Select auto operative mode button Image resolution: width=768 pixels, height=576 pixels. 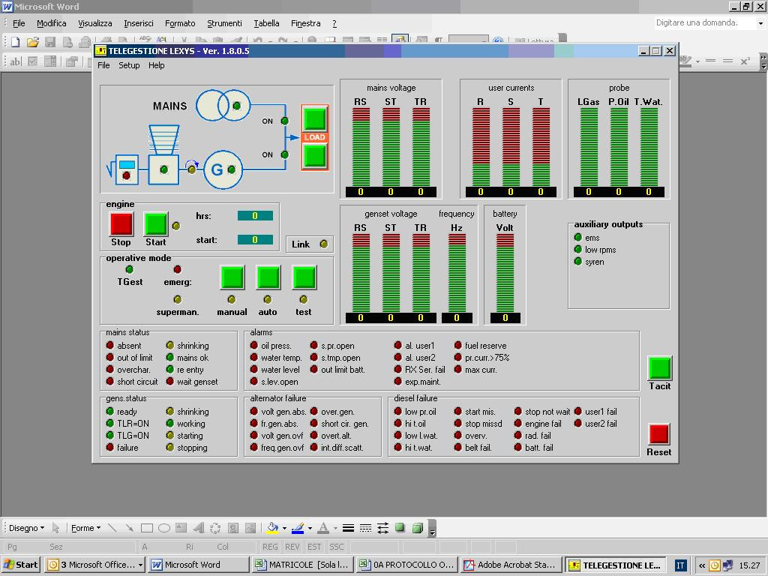(x=268, y=277)
